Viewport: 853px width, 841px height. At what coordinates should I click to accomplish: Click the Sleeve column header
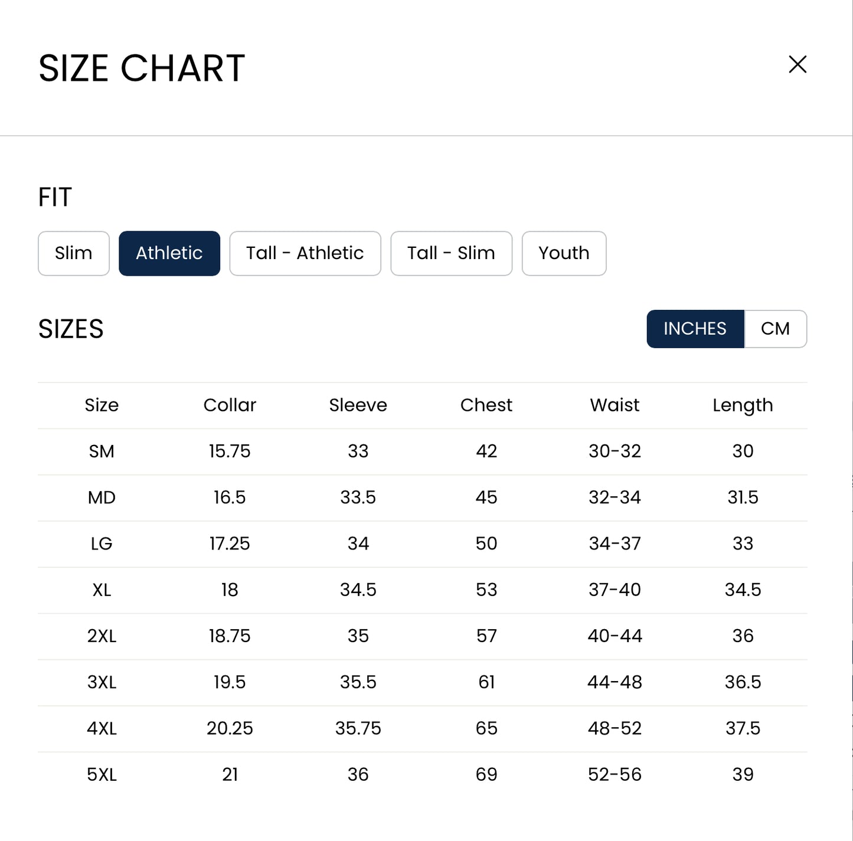point(358,405)
